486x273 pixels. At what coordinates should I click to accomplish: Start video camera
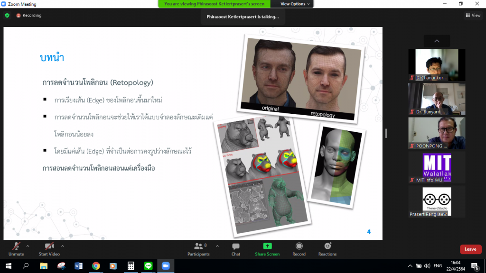[49, 248]
